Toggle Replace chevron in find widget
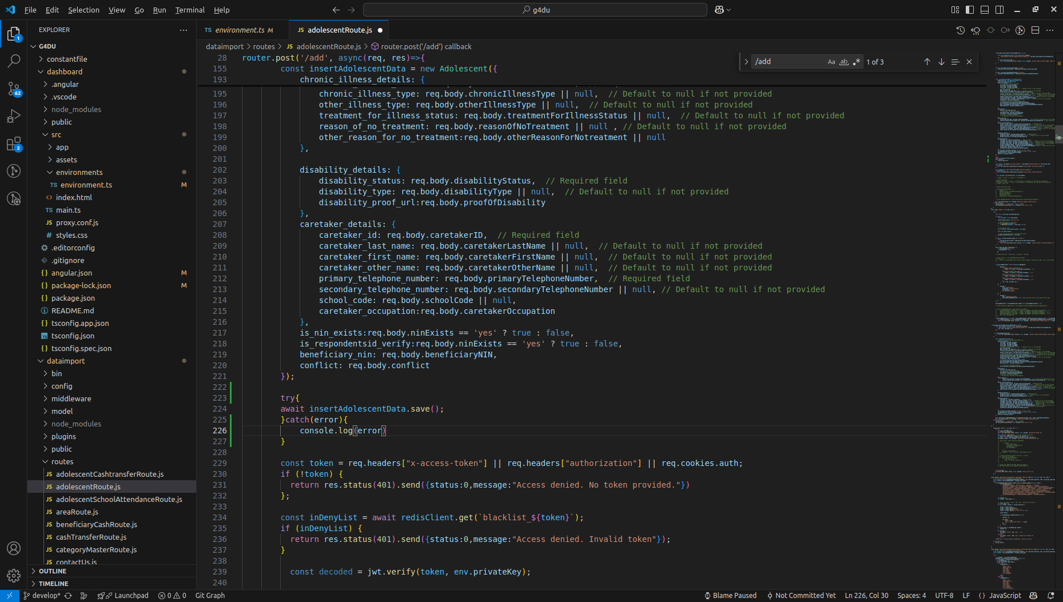This screenshot has width=1063, height=602. coord(746,62)
